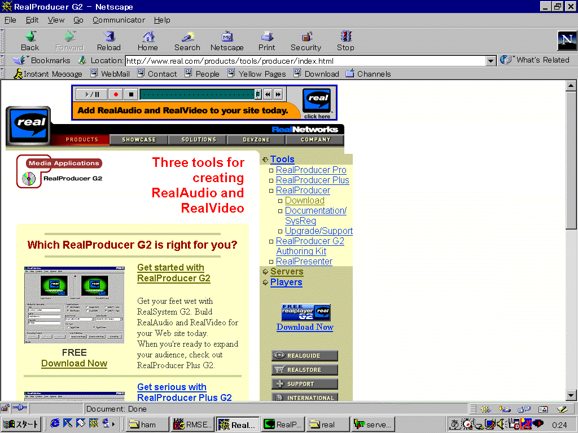This screenshot has height=433, width=578.
Task: Expand the Servers section arrow
Action: pos(265,272)
